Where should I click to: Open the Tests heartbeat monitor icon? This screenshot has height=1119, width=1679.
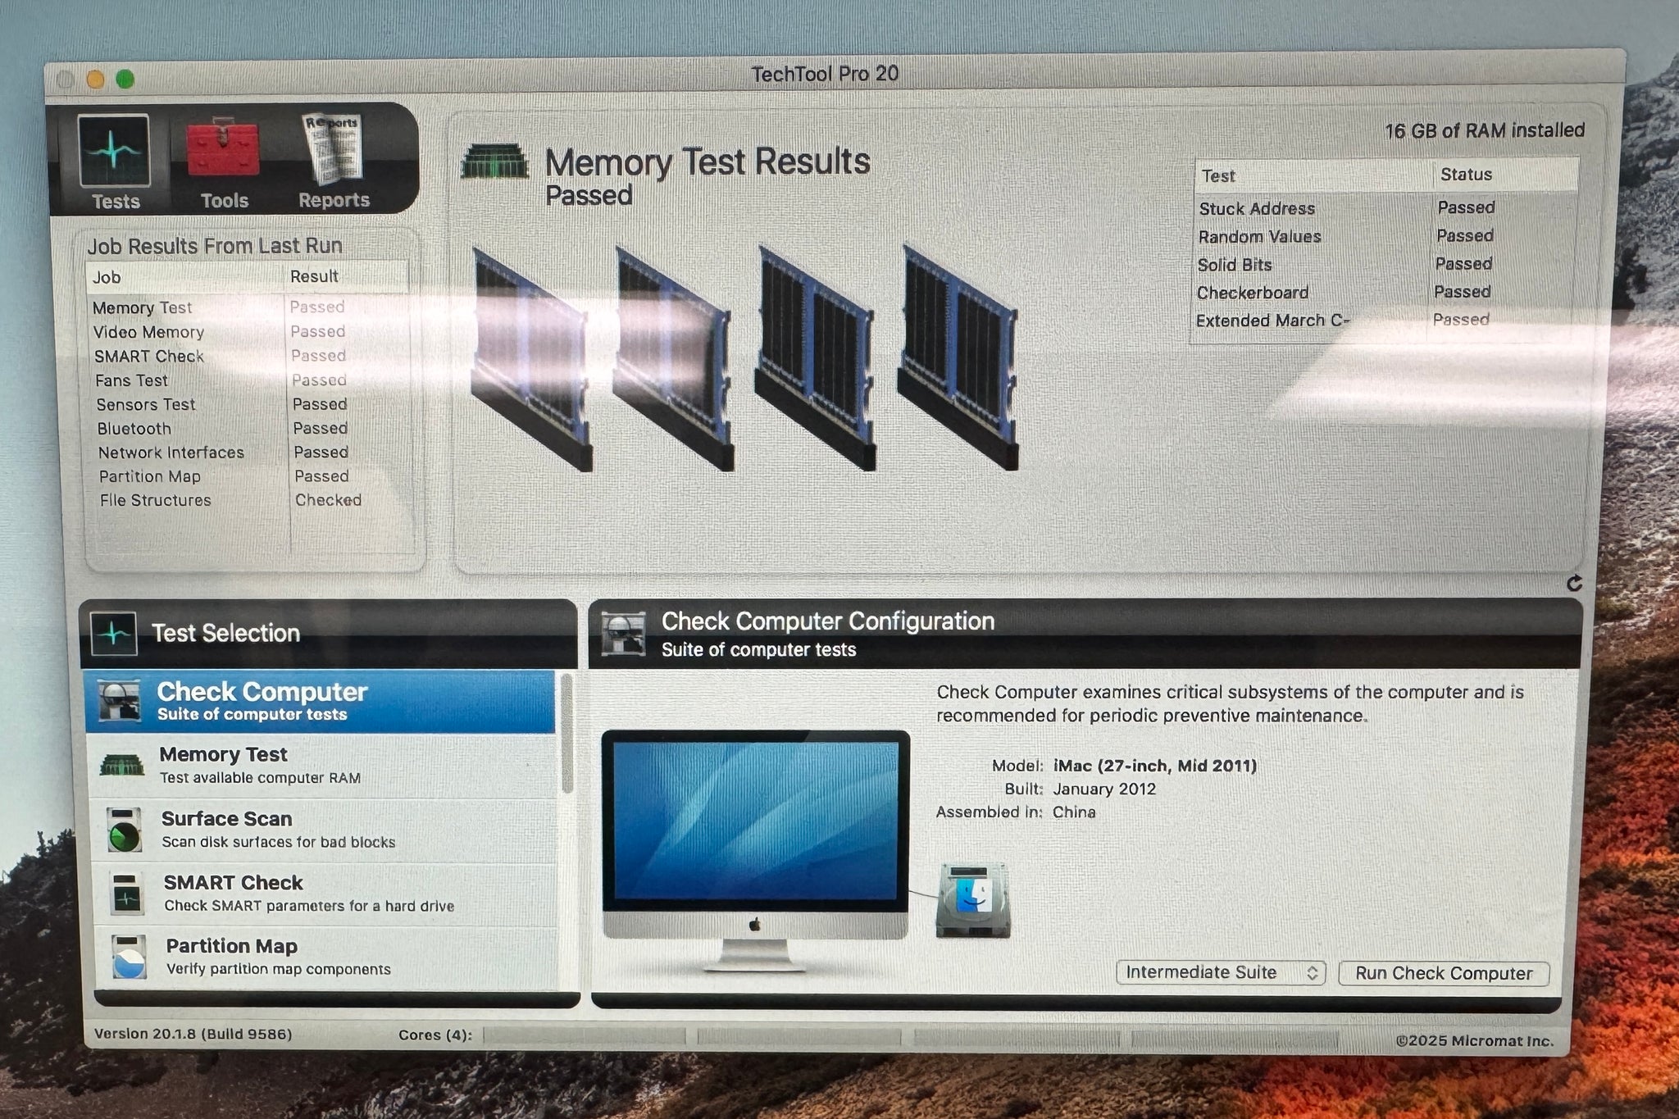tap(114, 152)
